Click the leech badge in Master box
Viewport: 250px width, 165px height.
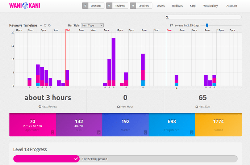(145, 132)
